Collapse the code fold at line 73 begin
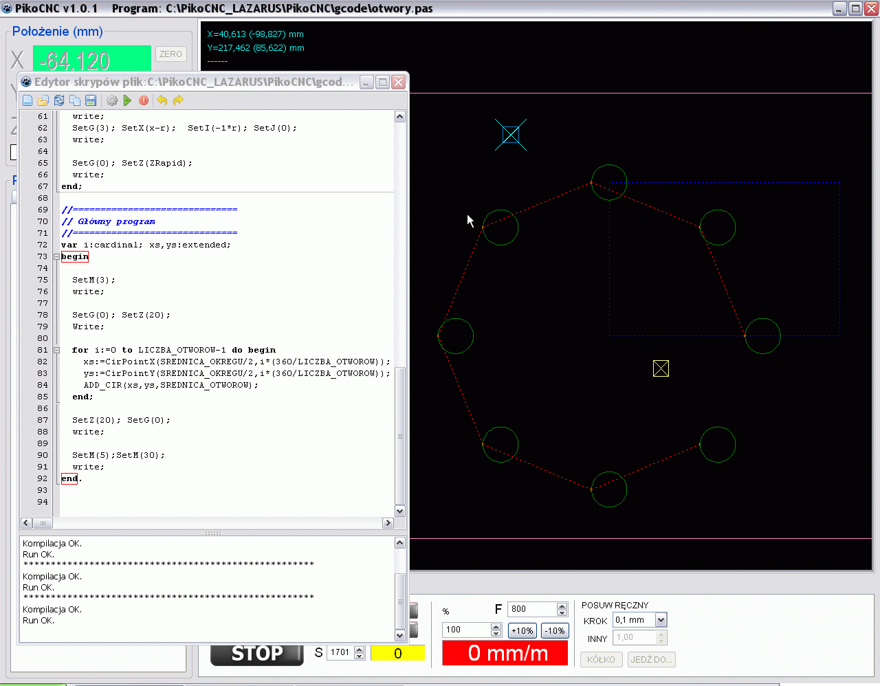The height and width of the screenshot is (686, 880). 56,257
